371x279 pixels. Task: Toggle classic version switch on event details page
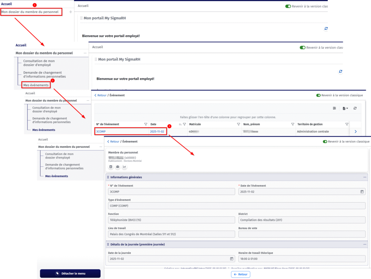pyautogui.click(x=325, y=142)
